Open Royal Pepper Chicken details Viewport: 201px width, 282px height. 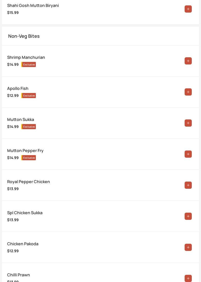(x=28, y=182)
